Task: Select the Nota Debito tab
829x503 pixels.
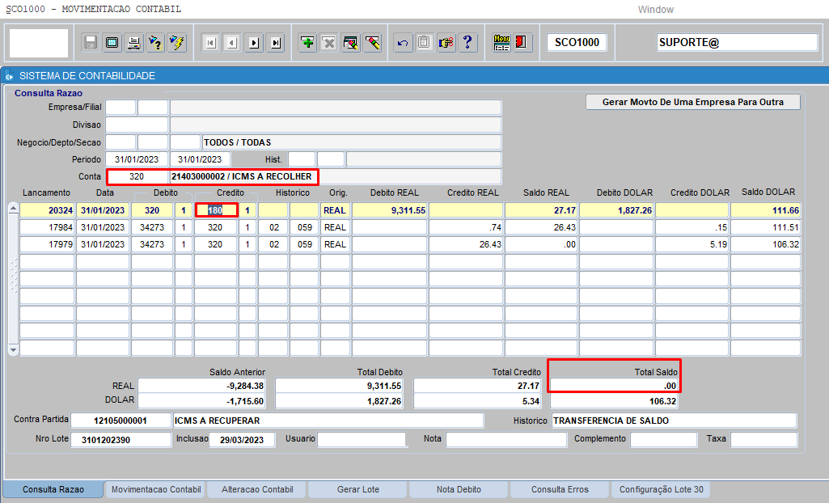Action: (459, 489)
